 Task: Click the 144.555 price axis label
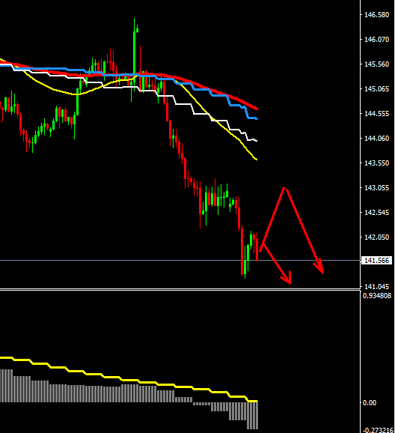click(x=376, y=114)
